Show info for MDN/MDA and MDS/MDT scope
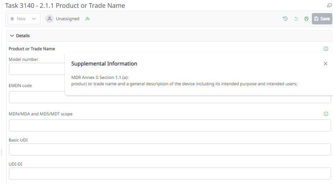 [x=326, y=114]
